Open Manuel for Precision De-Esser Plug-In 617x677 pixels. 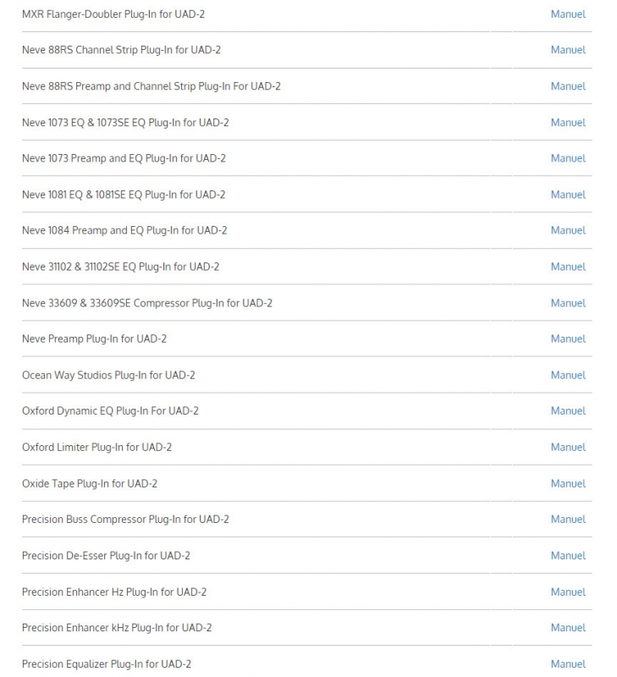click(567, 555)
